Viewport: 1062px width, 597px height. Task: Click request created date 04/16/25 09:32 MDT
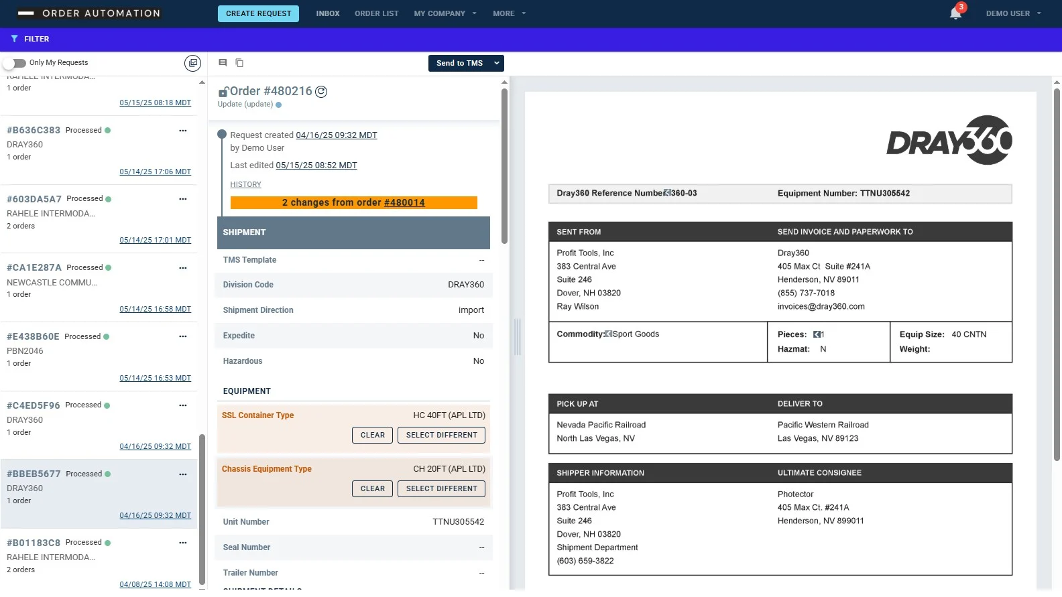tap(337, 135)
